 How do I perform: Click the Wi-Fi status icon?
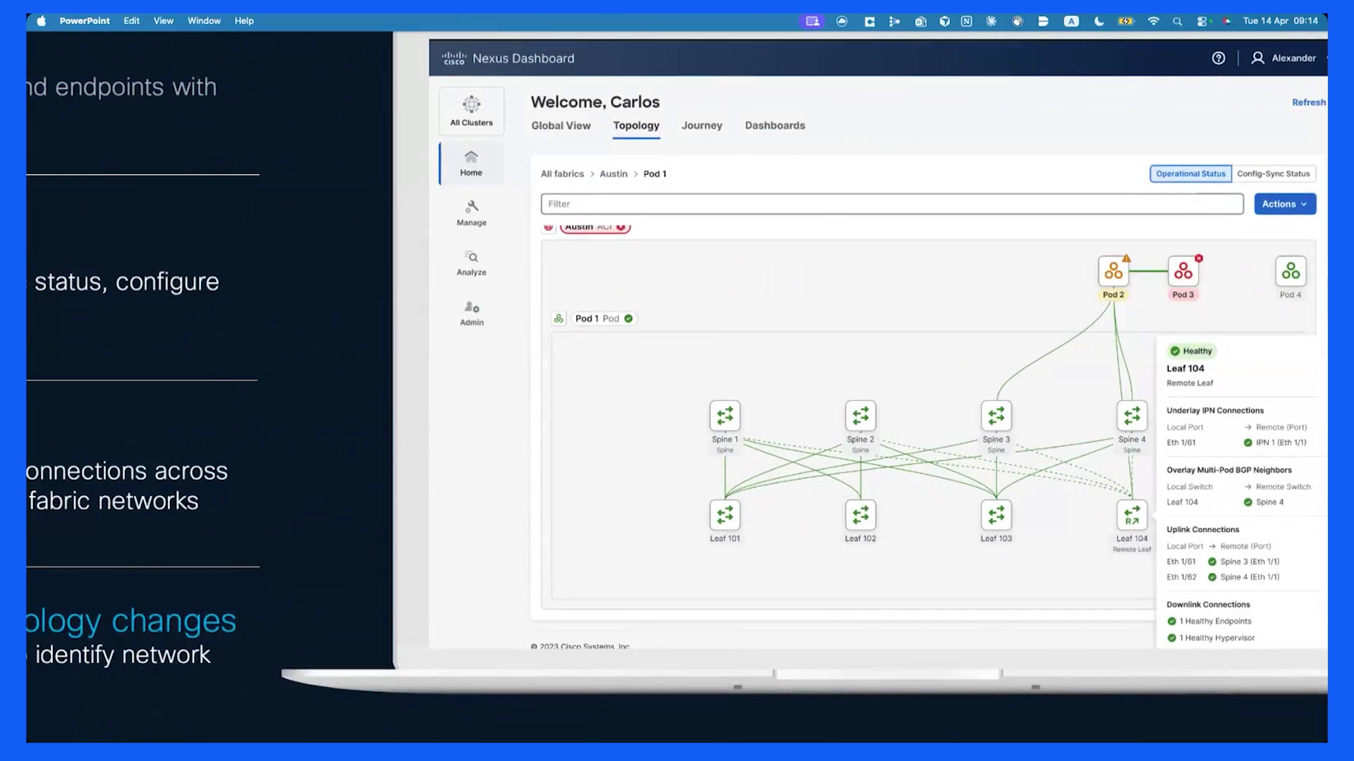[x=1154, y=22]
